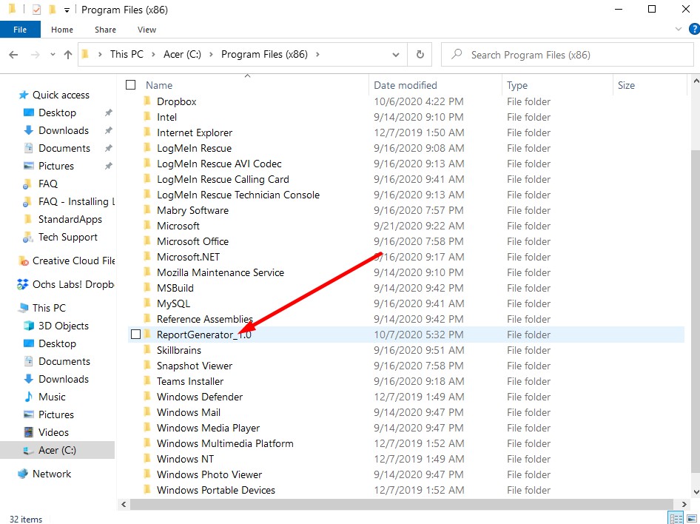
Task: Jump to Acer (C:) in address breadcrumb
Action: [182, 55]
